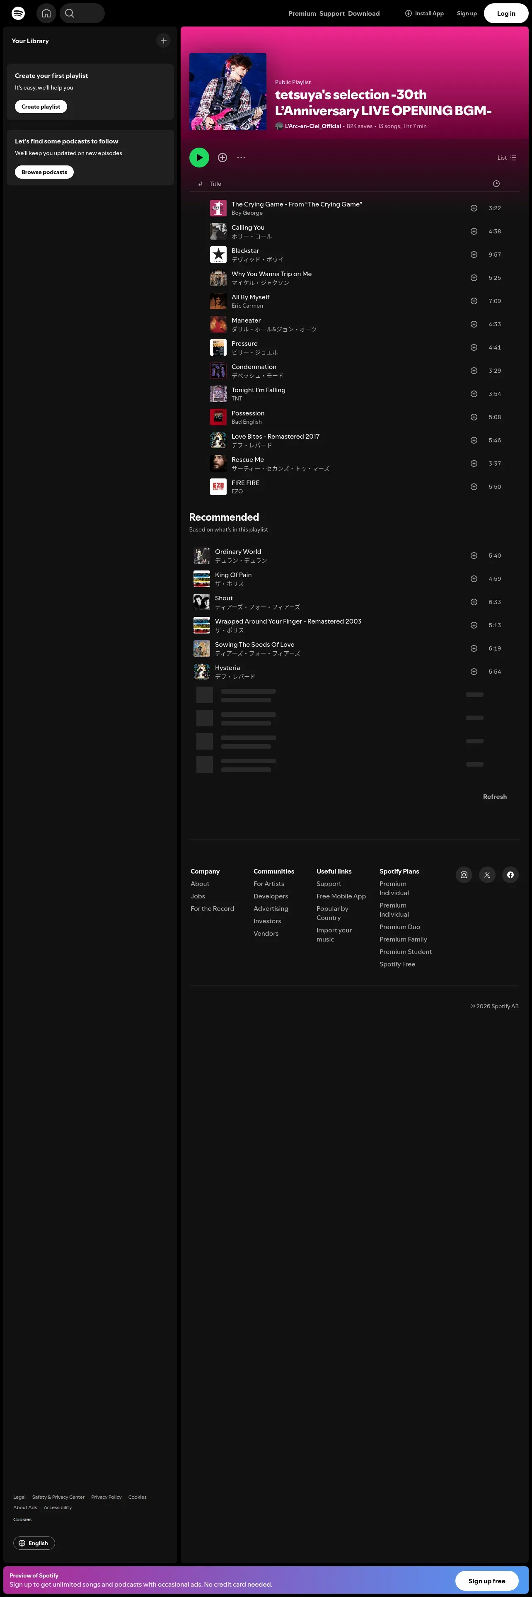Open the Support menu item
The height and width of the screenshot is (1597, 532).
pos(332,14)
